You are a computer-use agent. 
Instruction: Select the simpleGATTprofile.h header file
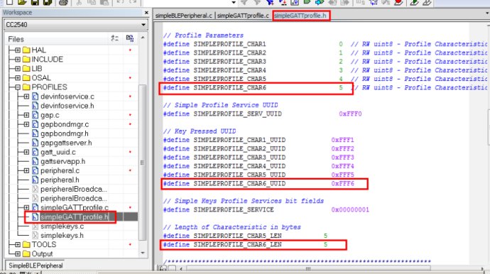tap(75, 217)
